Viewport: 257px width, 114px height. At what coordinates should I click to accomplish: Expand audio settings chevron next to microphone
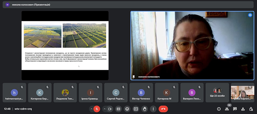click(x=91, y=109)
